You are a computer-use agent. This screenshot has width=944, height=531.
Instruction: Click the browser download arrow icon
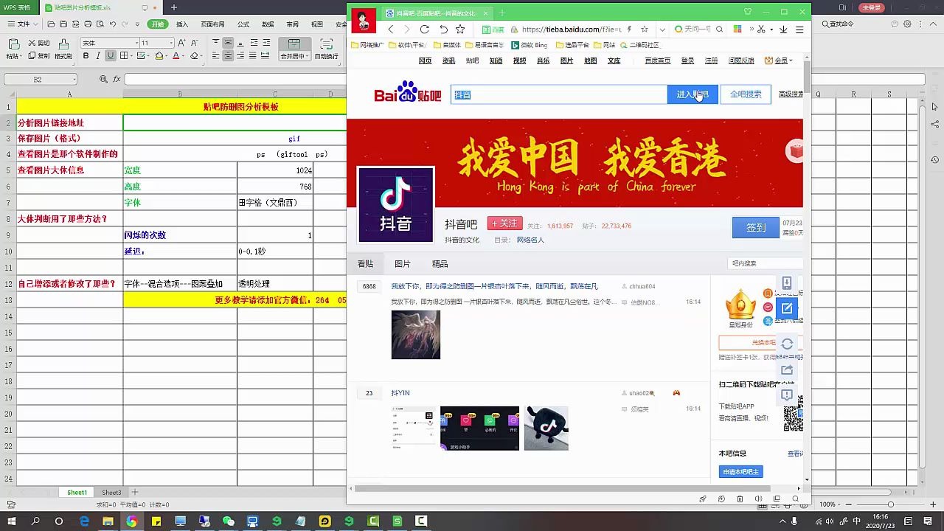pyautogui.click(x=783, y=29)
